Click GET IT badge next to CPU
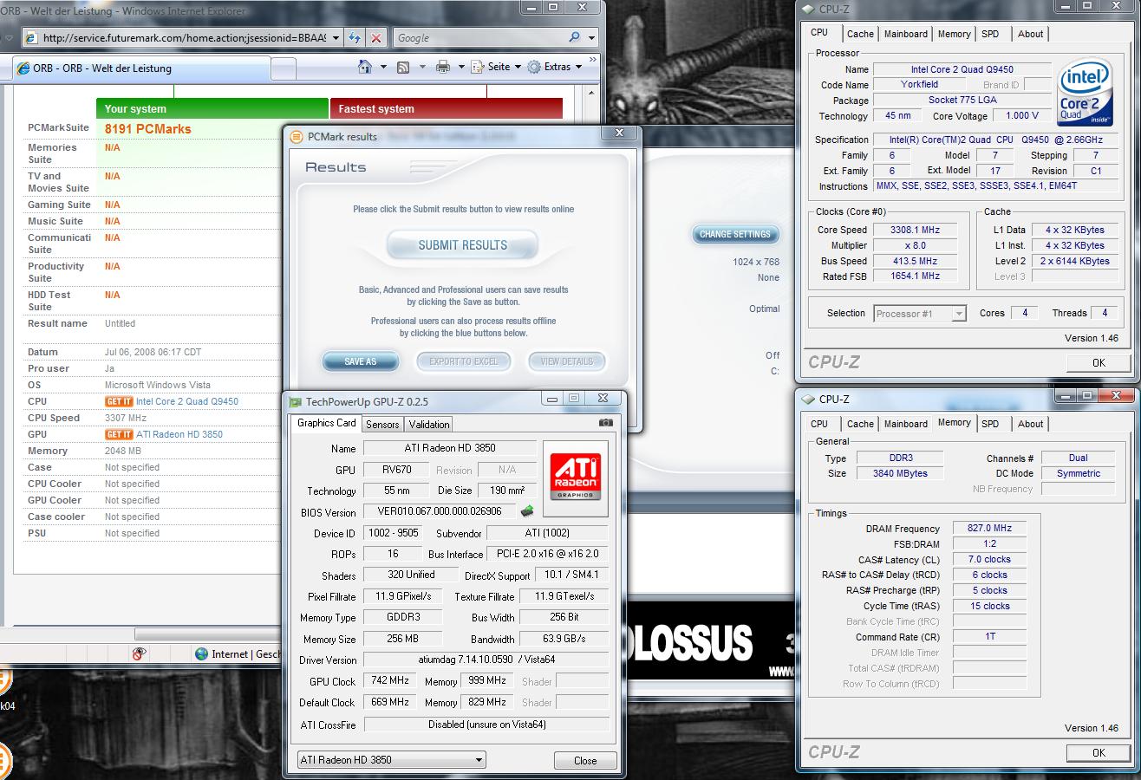 click(119, 401)
